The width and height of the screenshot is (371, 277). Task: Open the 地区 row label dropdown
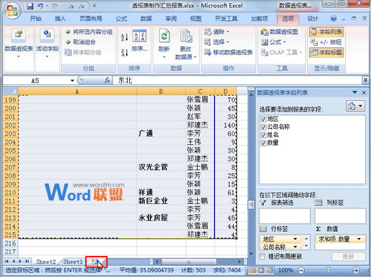tap(296, 239)
